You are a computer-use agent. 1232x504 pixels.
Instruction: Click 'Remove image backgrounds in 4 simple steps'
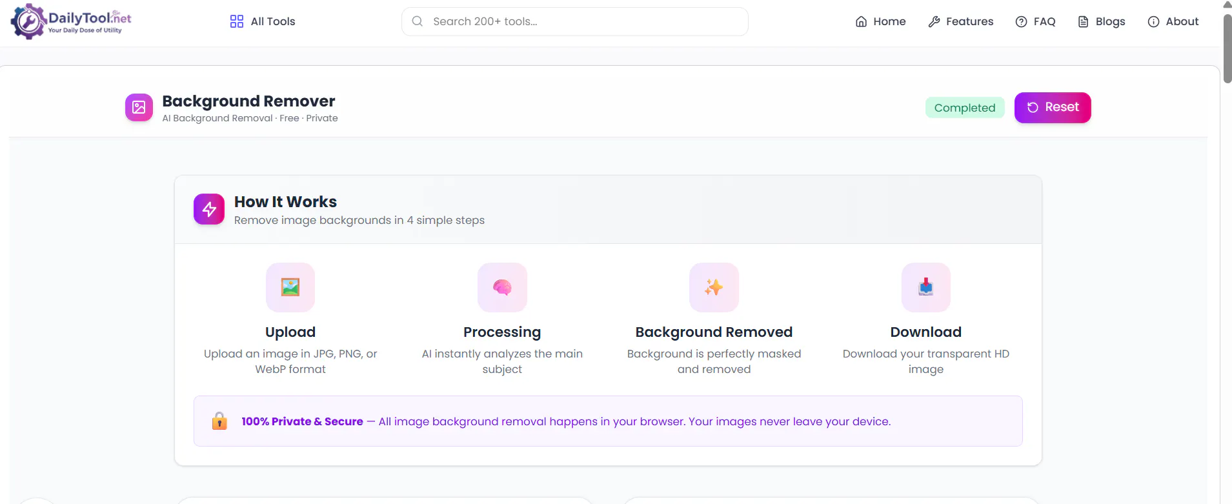[359, 220]
